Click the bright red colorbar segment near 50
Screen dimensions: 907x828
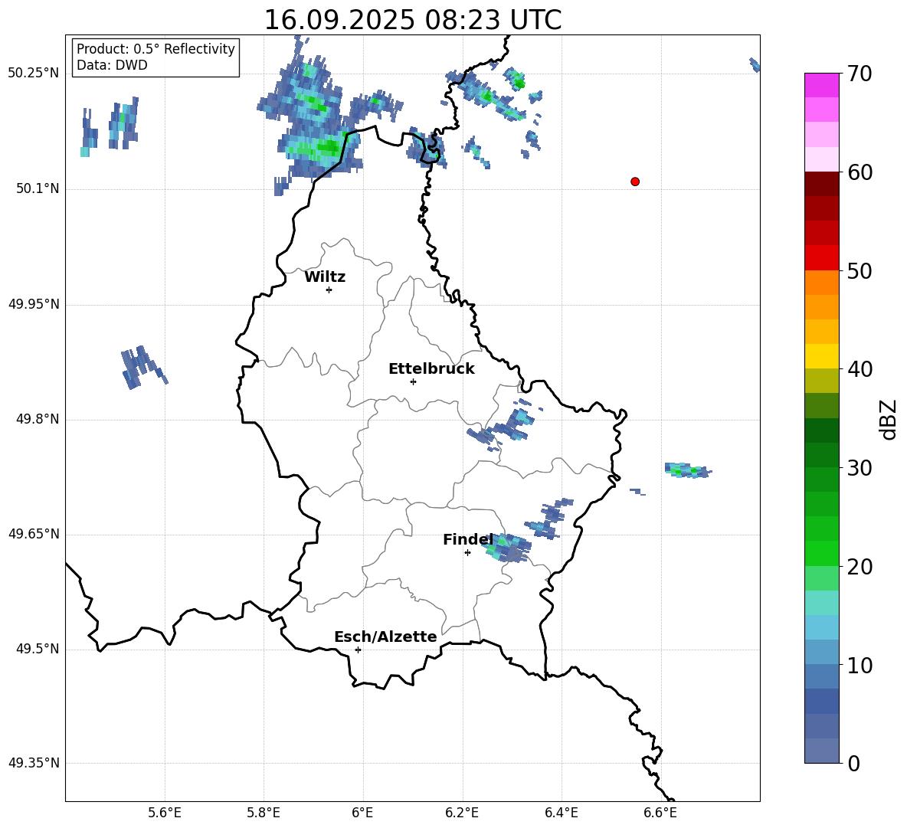click(822, 258)
